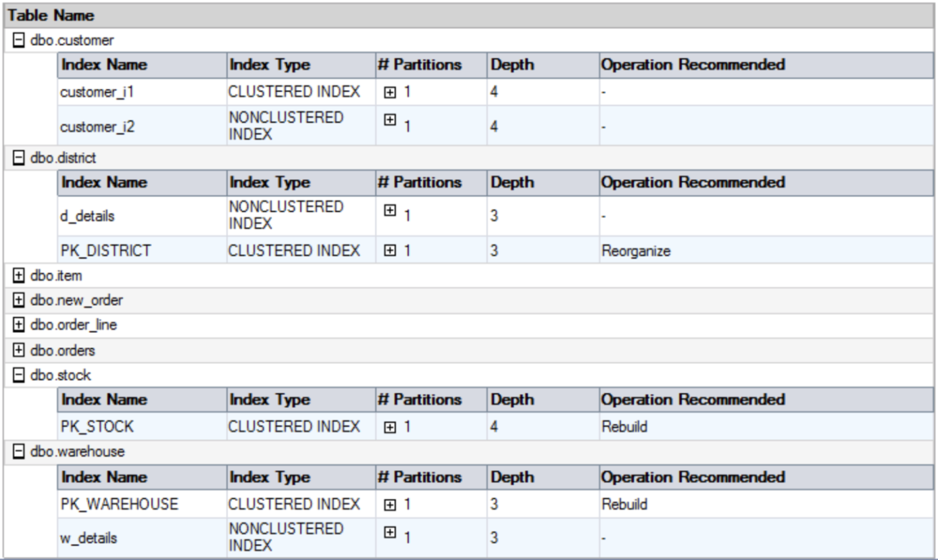This screenshot has width=938, height=560.
Task: Expand the dbo.orders table node
Action: [x=19, y=351]
